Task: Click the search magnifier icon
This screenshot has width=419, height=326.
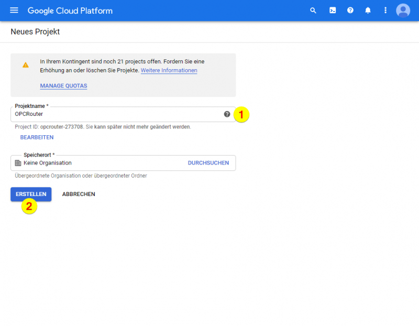Action: (x=313, y=10)
